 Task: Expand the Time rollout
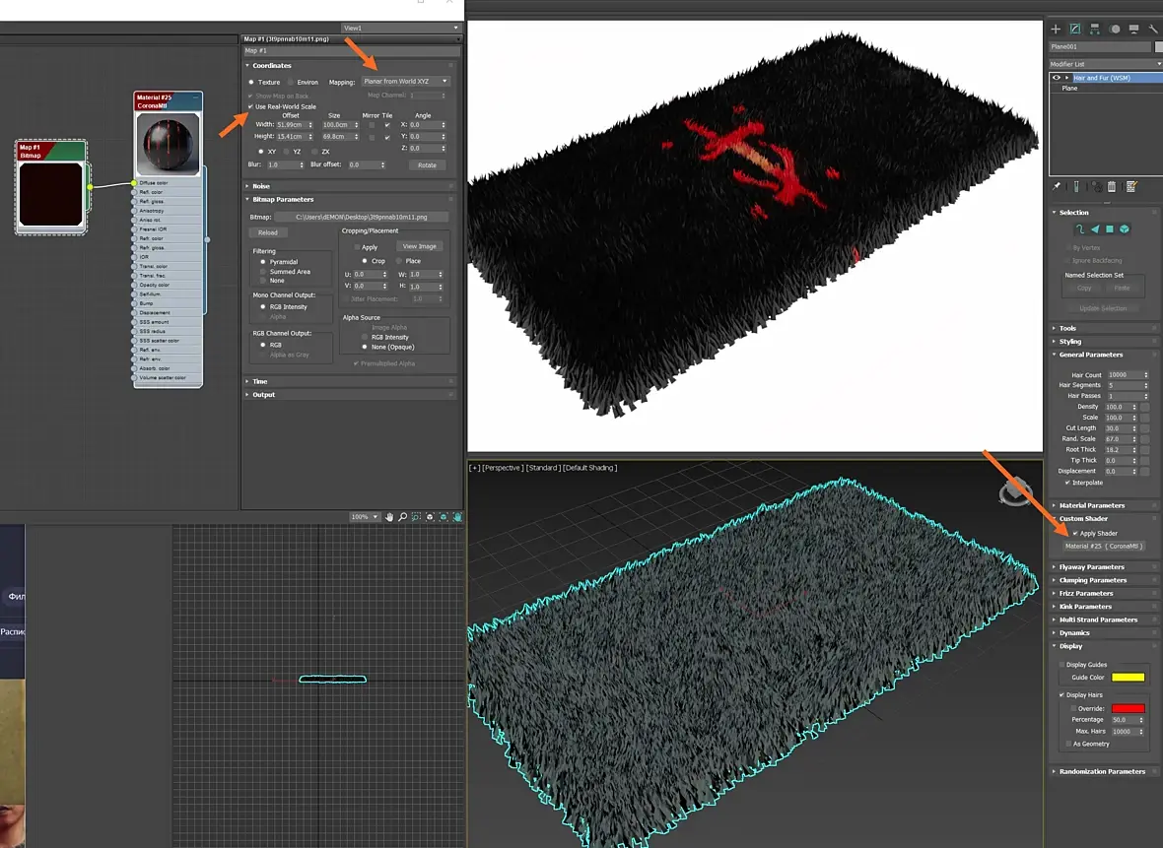coord(349,382)
